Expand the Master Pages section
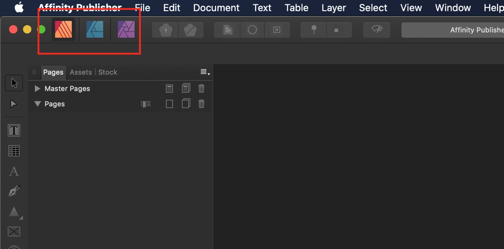 (37, 89)
